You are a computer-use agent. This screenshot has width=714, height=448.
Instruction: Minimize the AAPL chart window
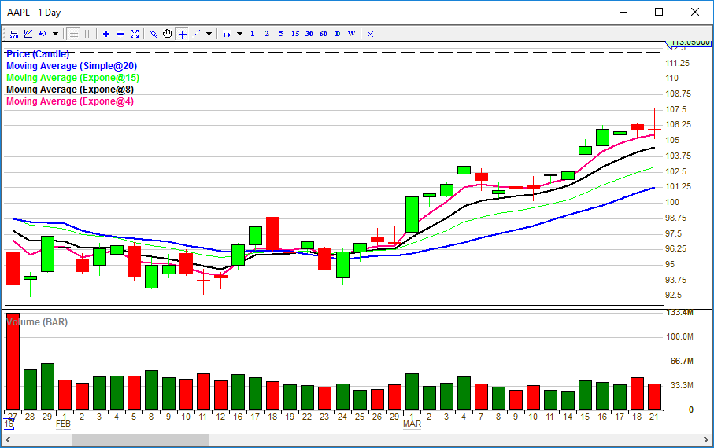click(623, 13)
